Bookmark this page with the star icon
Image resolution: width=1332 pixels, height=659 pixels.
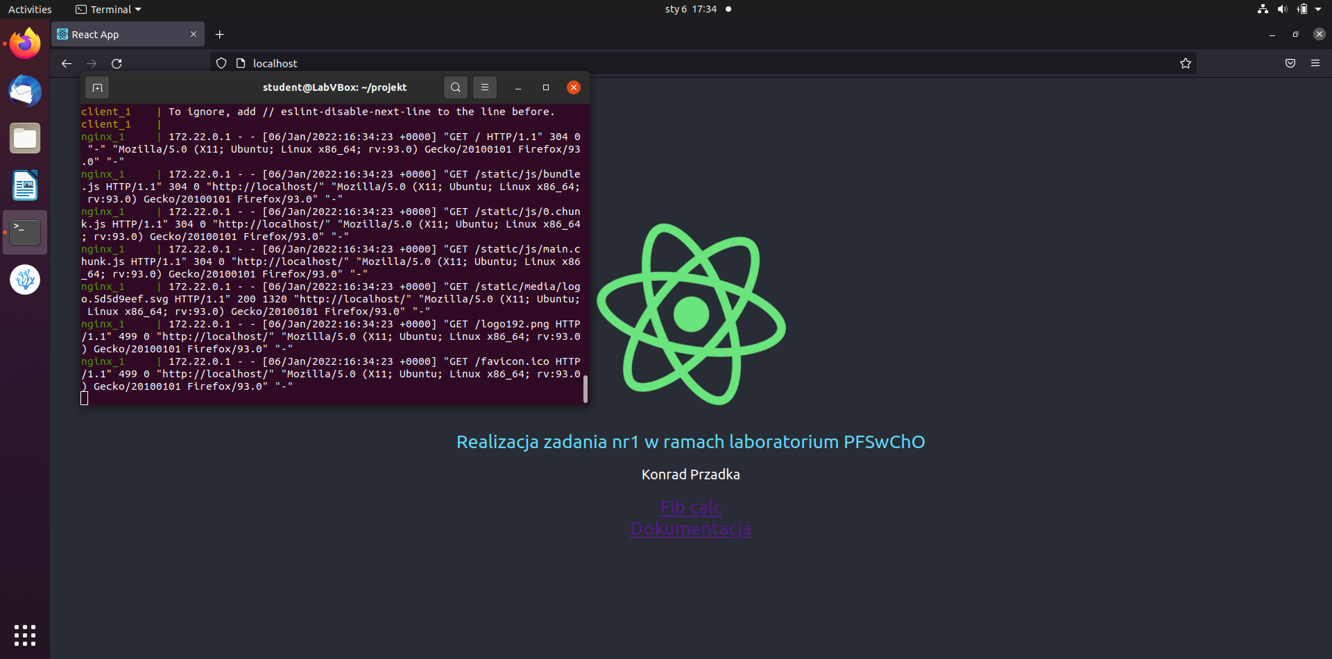click(x=1186, y=63)
